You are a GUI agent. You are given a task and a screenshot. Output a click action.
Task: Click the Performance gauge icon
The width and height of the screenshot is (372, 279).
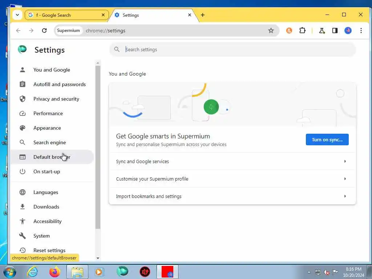(23, 113)
